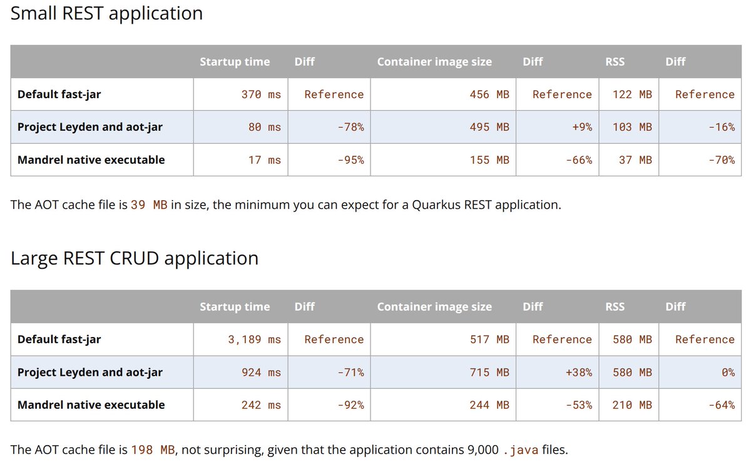Viewport: 751px width, 467px height.
Task: Click "Startup time" header in Small REST table
Action: [x=235, y=61]
